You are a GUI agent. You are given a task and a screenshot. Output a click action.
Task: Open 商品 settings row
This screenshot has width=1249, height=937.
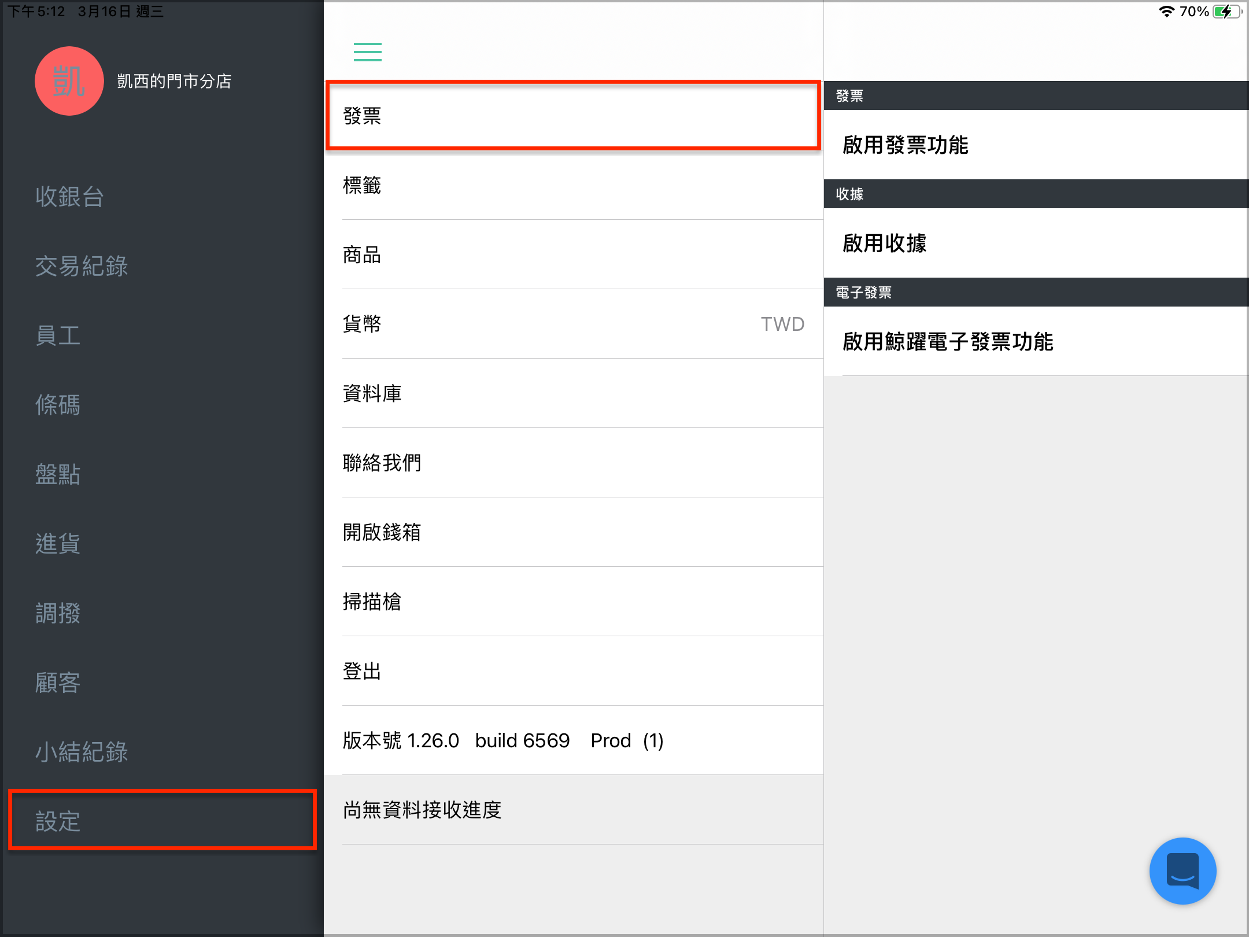pyautogui.click(x=574, y=254)
